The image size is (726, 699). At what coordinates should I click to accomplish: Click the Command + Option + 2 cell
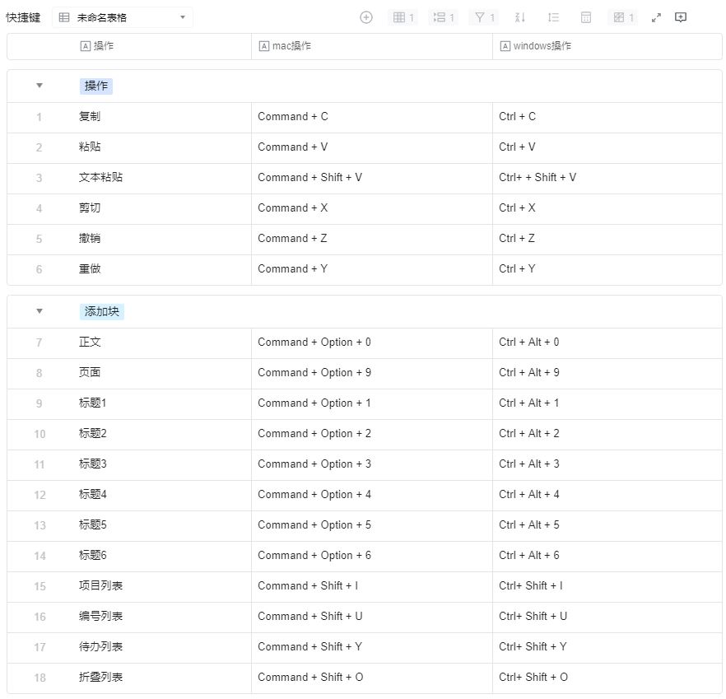point(372,434)
